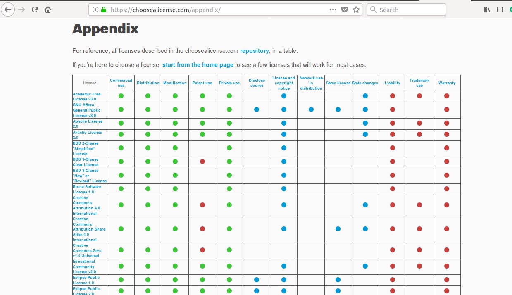Bookmark this page with the star
Image resolution: width=512 pixels, height=295 pixels.
point(356,10)
